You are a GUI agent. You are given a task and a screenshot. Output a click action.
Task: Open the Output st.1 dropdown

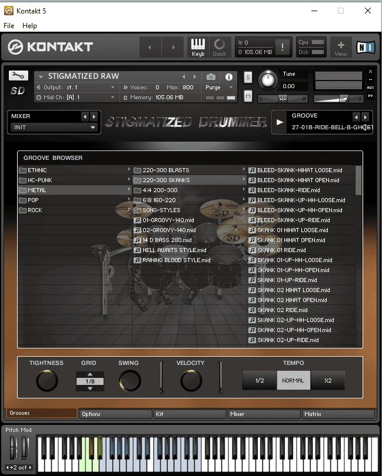(75, 88)
